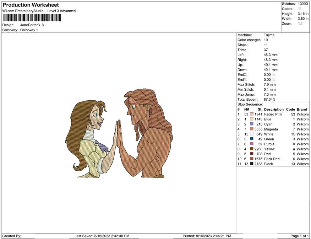Click the Production Worksheet title
Viewport: 311px width, 239px height.
point(31,5)
